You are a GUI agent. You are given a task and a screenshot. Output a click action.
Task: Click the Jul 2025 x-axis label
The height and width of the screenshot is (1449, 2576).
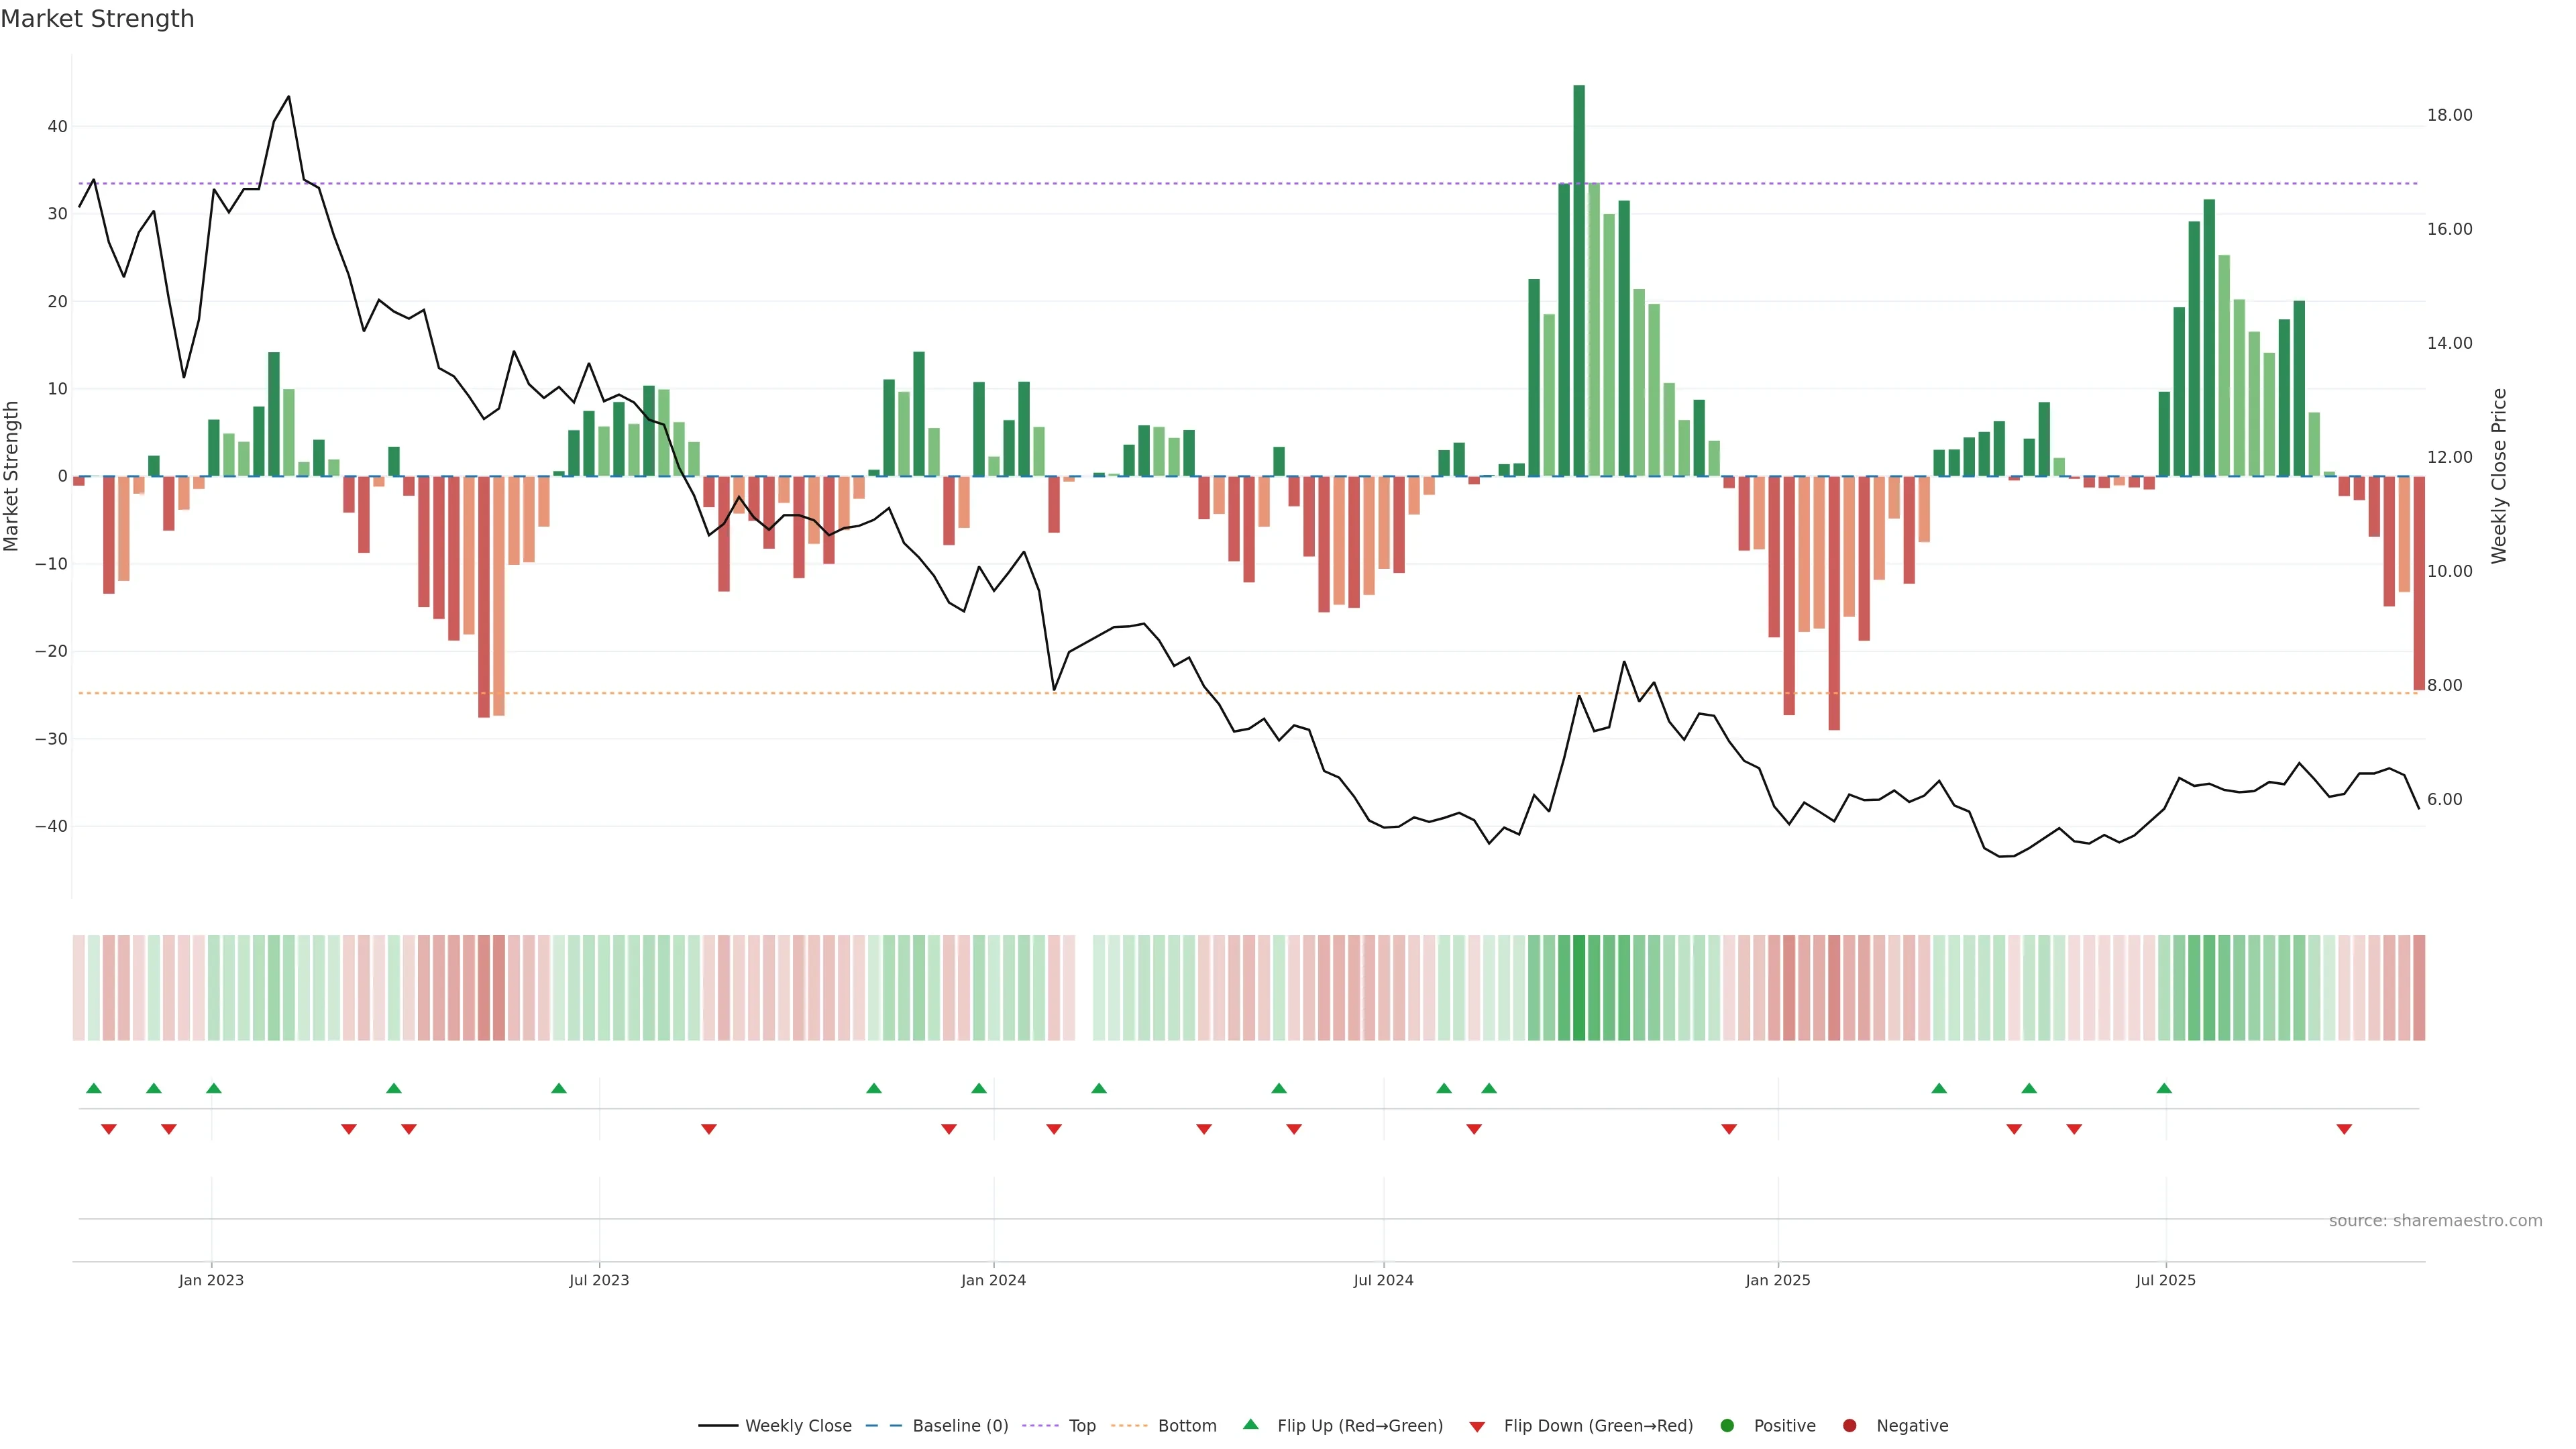pos(2165,1280)
